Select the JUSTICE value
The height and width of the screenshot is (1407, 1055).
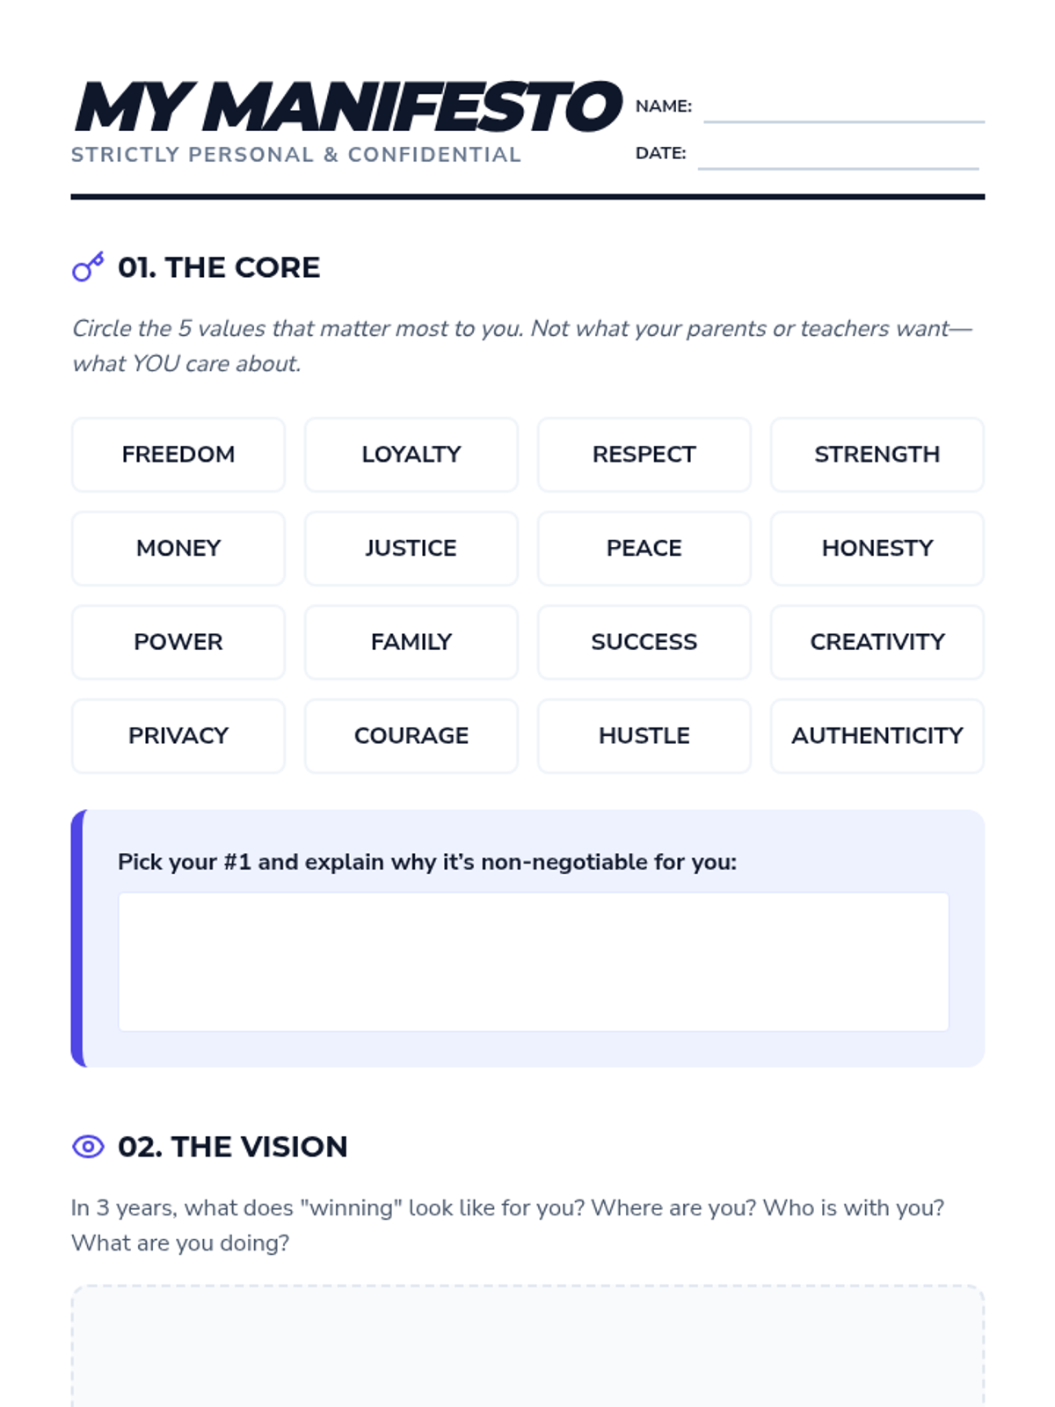click(411, 548)
